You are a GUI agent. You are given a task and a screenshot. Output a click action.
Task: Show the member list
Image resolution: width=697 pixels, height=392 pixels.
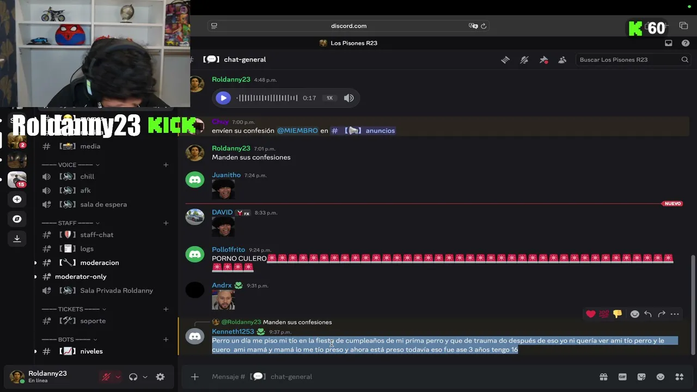tap(563, 60)
